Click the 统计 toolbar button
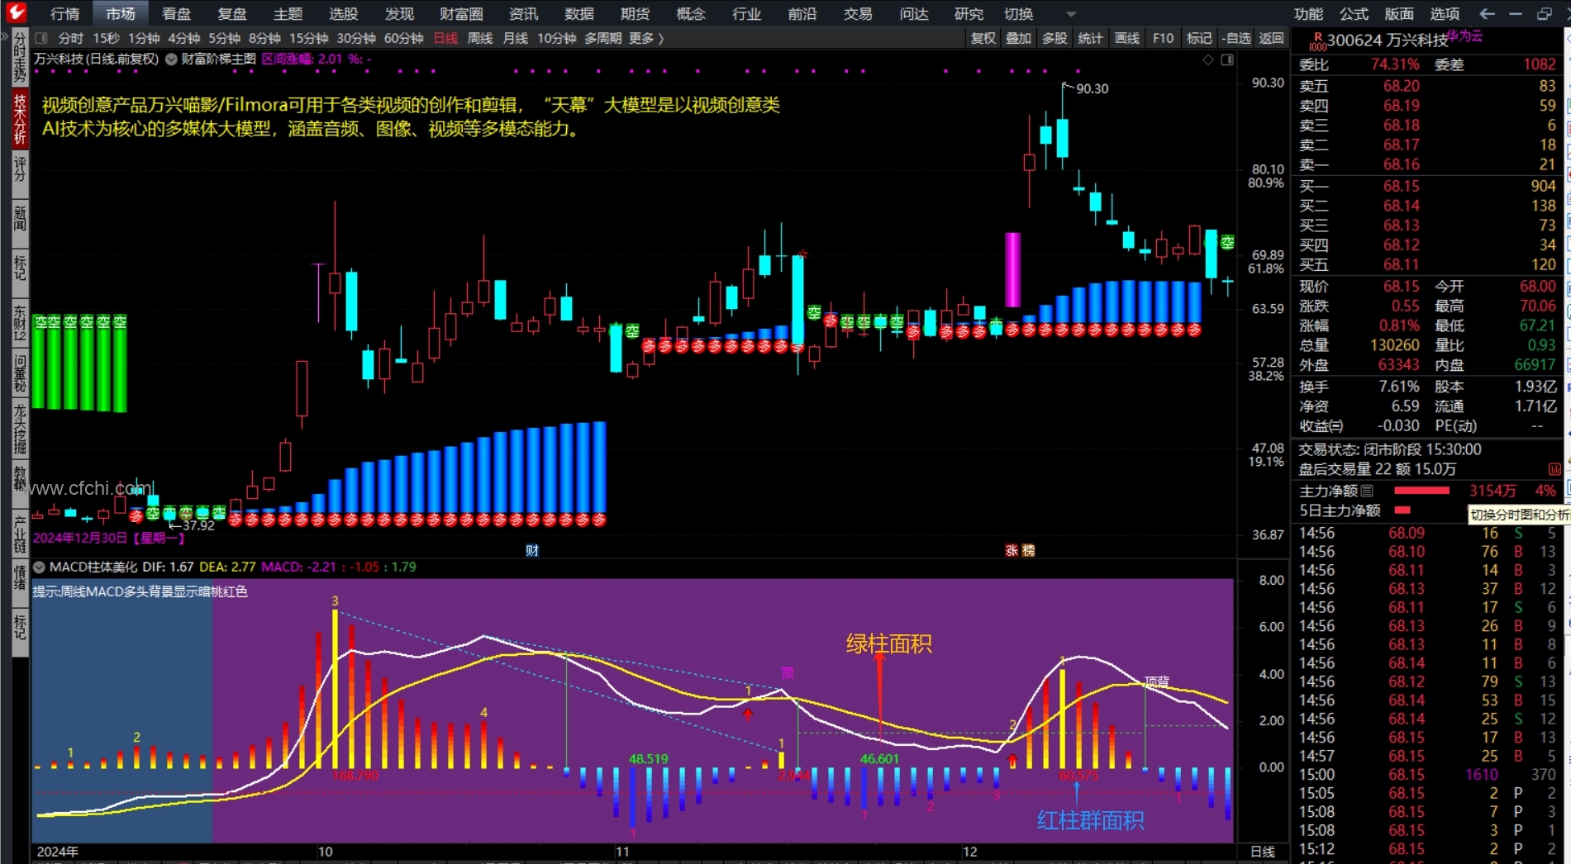 (1091, 38)
